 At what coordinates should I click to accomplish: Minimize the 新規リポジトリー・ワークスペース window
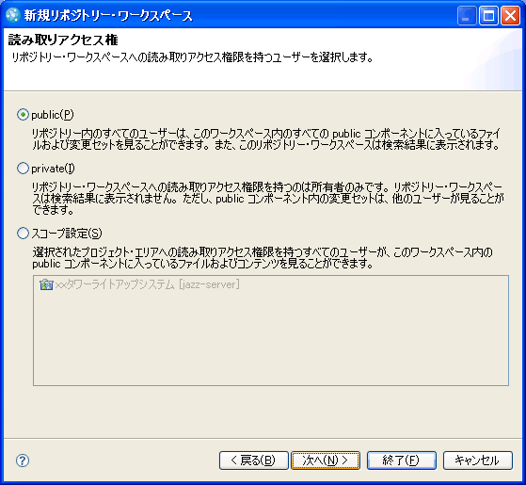point(467,15)
